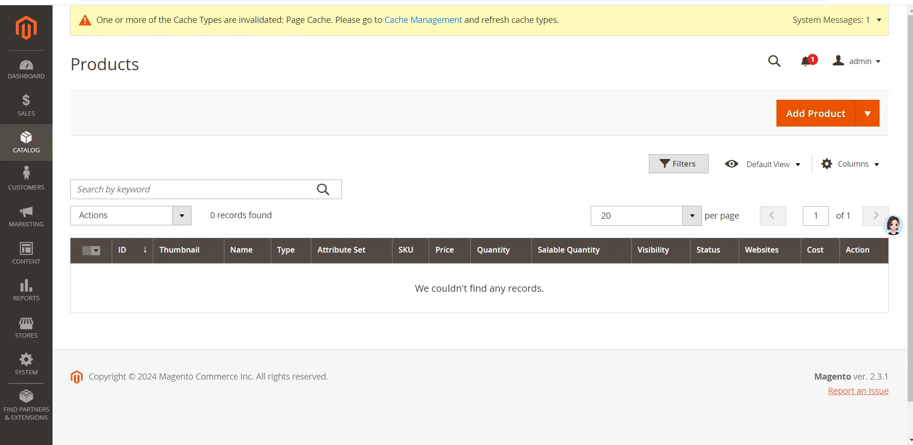This screenshot has width=913, height=445.
Task: Sort by the Quantity column header
Action: pos(501,251)
